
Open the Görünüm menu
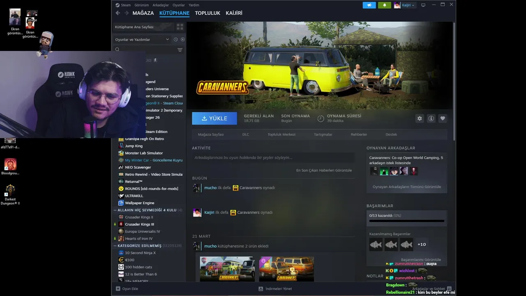pyautogui.click(x=141, y=5)
